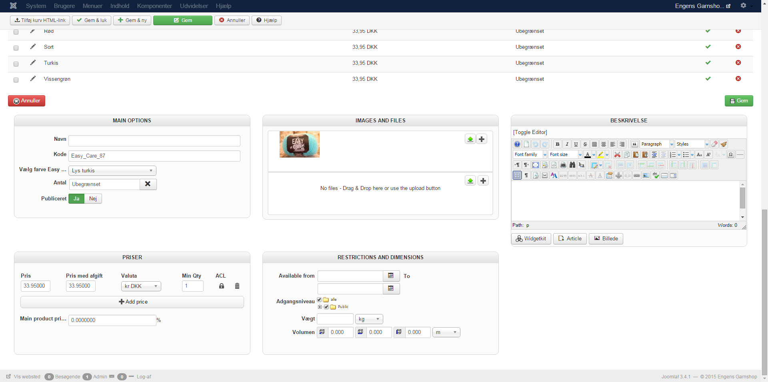
Task: Toggle bold formatting in the editor
Action: 557,144
